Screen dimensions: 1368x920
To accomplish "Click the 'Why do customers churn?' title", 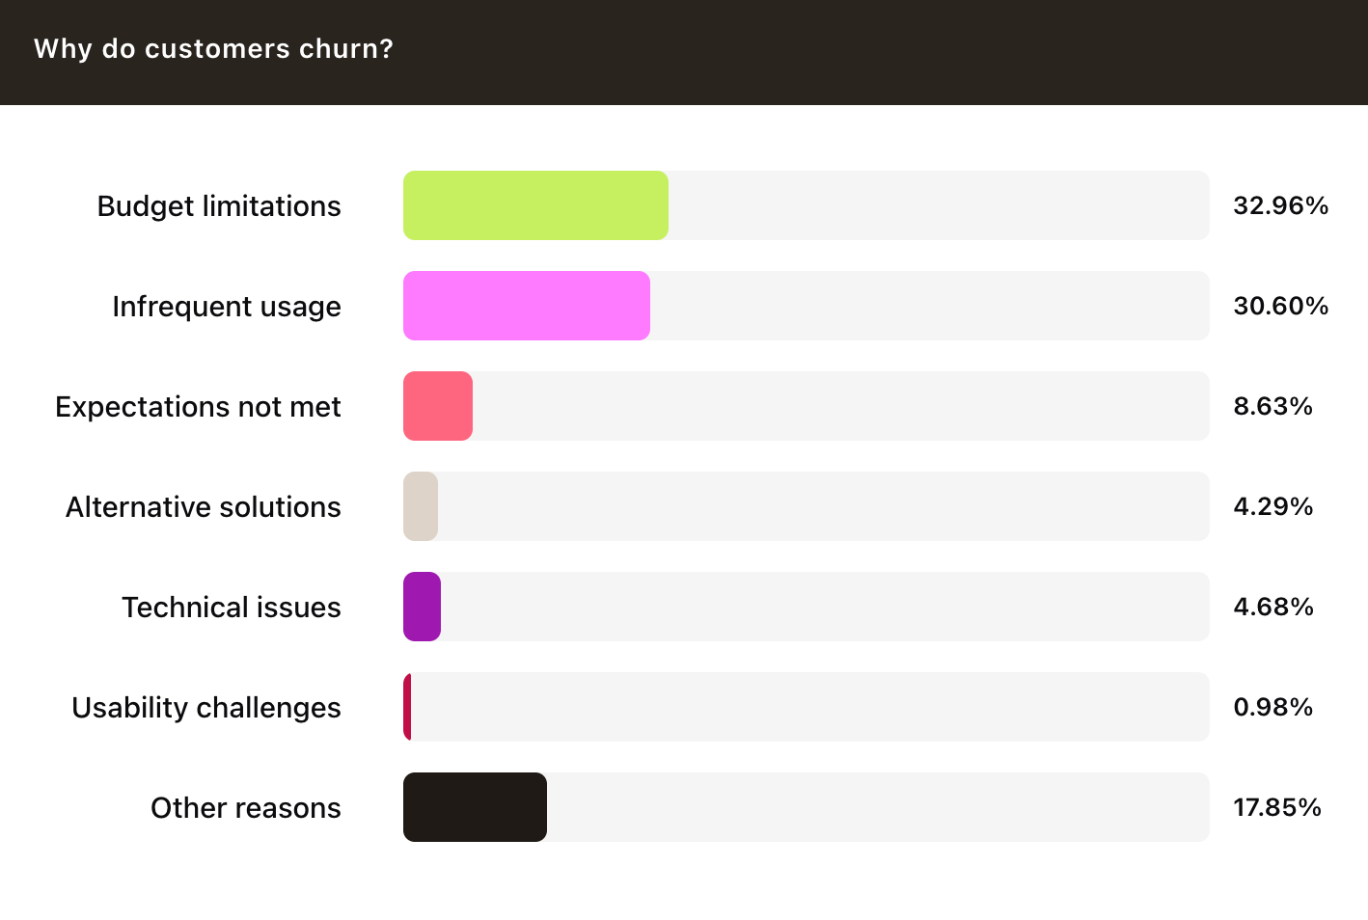I will (213, 49).
